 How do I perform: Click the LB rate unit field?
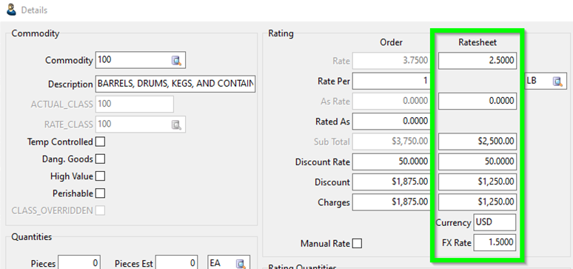pyautogui.click(x=545, y=81)
